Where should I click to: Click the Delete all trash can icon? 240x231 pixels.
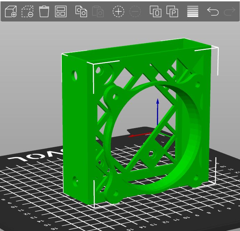click(x=44, y=11)
